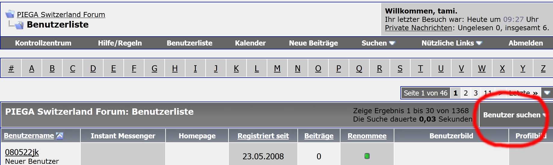Click the folder icon beside PIEGA Switzerland Forum
553x165 pixels.
[10, 14]
